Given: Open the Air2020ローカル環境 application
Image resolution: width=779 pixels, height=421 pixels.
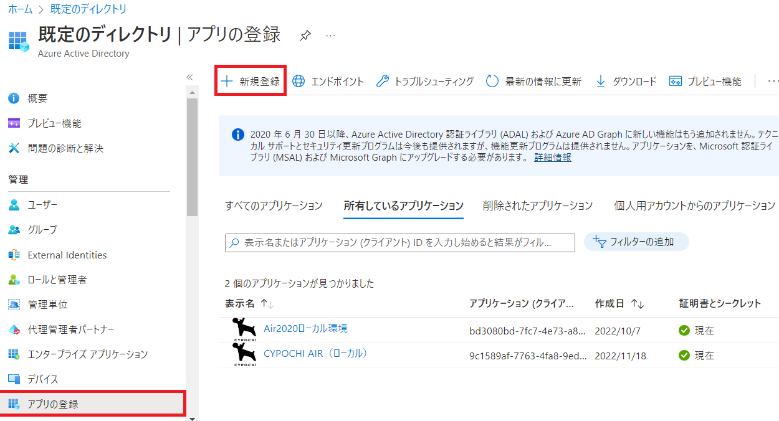Looking at the screenshot, I should point(305,328).
